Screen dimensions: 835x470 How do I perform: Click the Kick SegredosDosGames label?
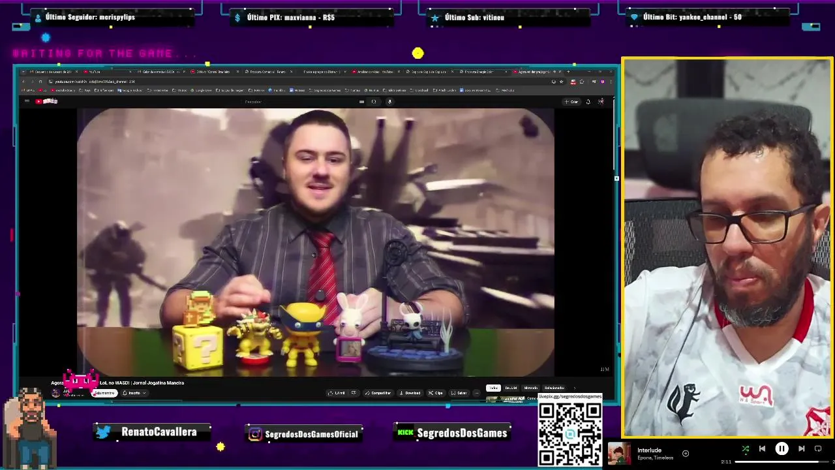(x=461, y=433)
